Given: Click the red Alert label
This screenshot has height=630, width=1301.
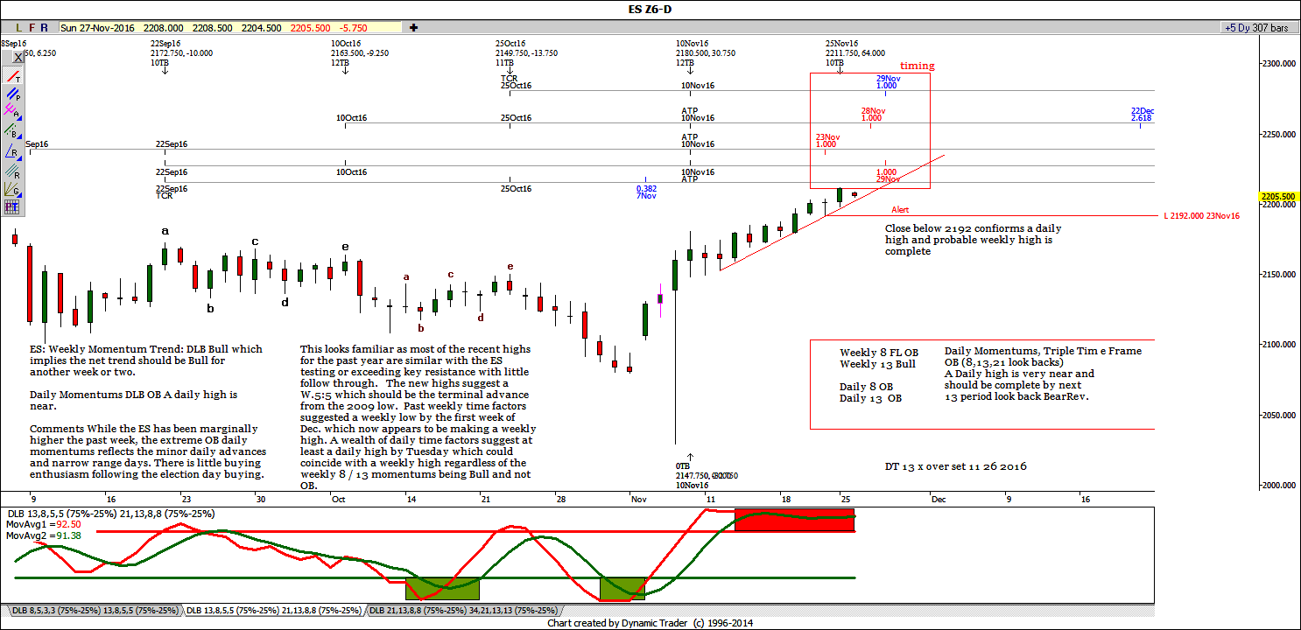Looking at the screenshot, I should pos(900,210).
